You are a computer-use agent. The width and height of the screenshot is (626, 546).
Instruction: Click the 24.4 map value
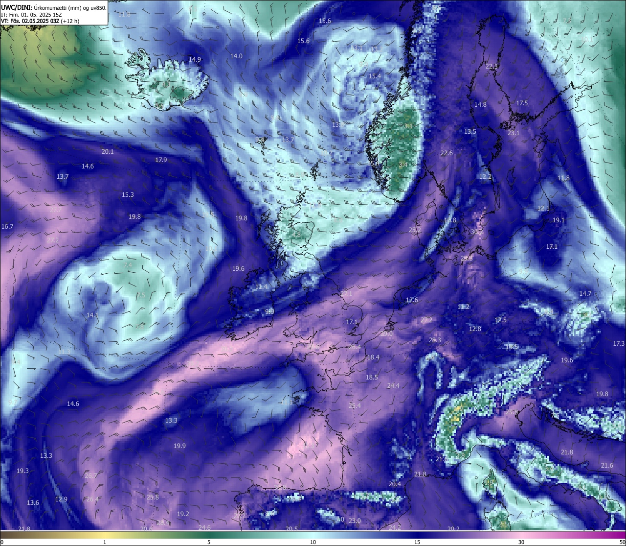(393, 386)
